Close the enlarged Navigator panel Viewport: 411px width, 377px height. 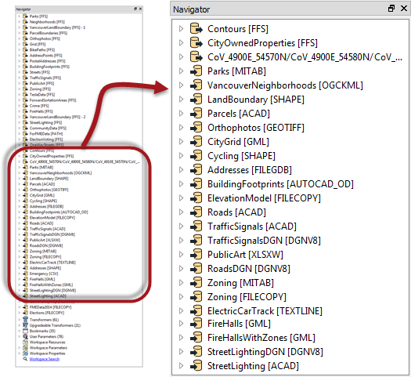point(404,9)
